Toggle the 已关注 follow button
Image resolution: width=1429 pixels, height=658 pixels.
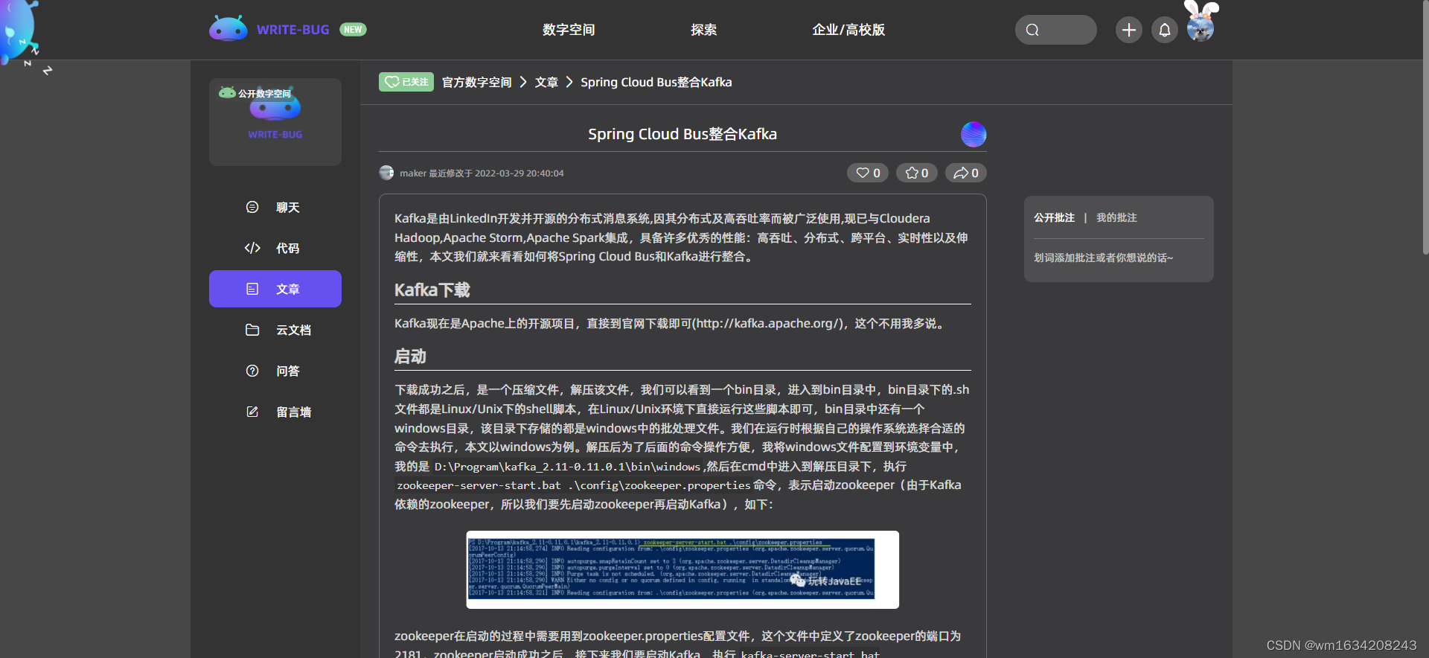(x=406, y=82)
